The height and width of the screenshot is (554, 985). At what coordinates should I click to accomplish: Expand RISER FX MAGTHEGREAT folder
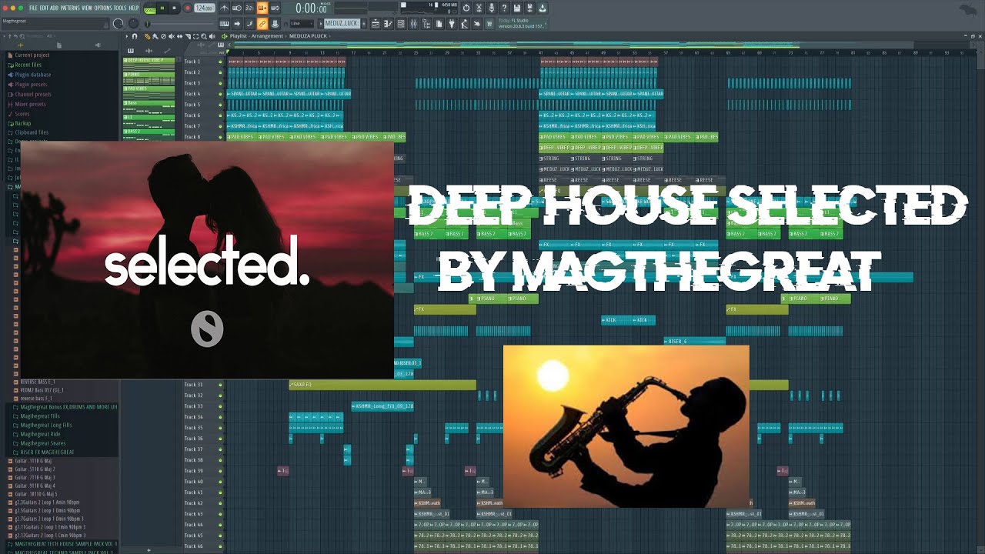pos(47,452)
